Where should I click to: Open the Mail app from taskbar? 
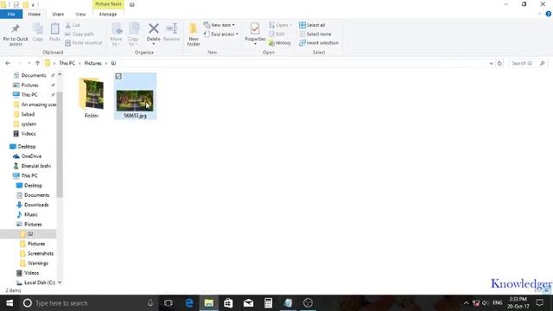point(248,303)
